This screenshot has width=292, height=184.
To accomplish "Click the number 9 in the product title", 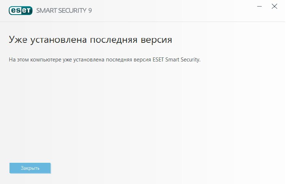I will pyautogui.click(x=90, y=11).
